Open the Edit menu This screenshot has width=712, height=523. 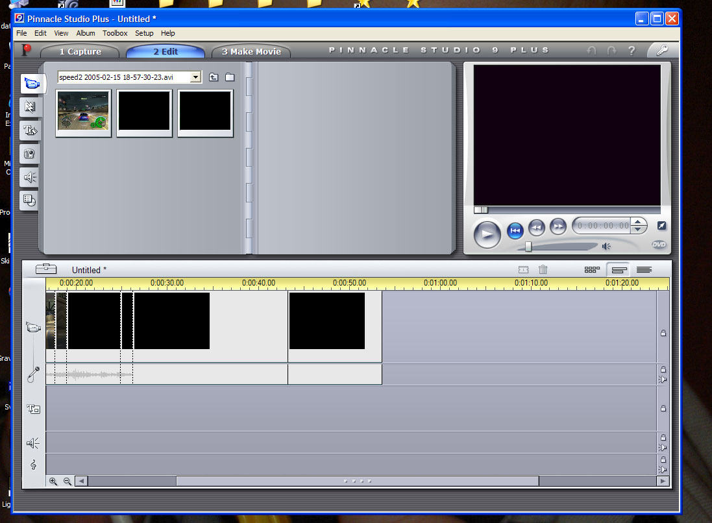pos(40,33)
